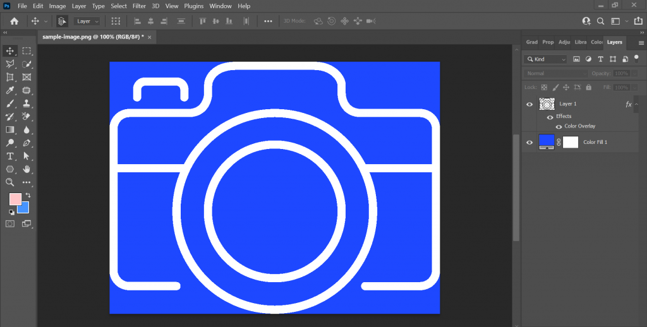Select the Path Selection tool

[x=27, y=157]
